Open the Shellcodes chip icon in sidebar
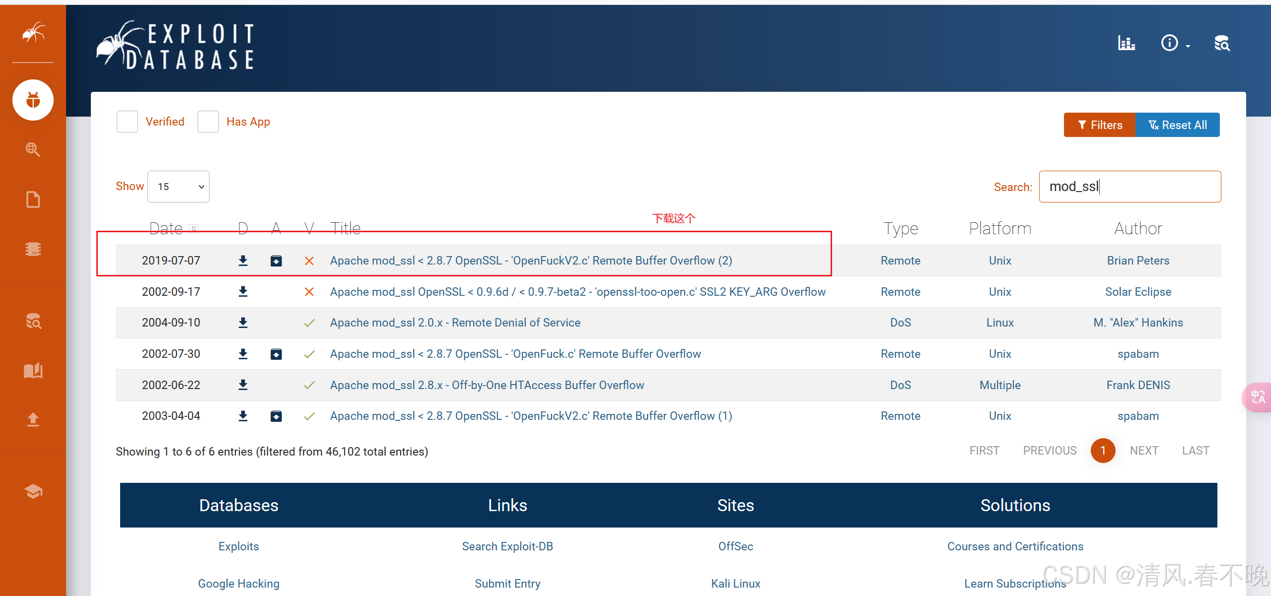The height and width of the screenshot is (596, 1271). click(33, 249)
